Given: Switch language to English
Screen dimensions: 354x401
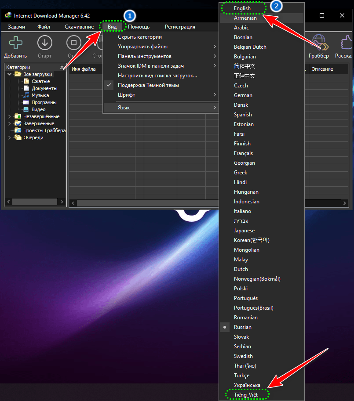Looking at the screenshot, I should tap(262, 8).
